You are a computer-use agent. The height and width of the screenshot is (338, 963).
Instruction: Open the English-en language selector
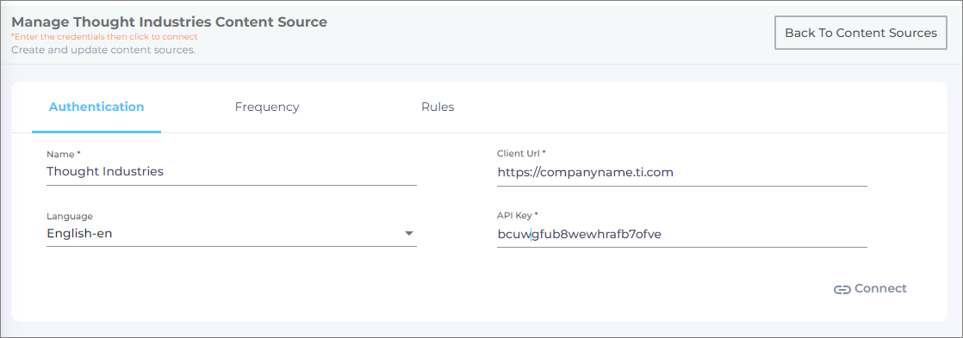pos(232,234)
